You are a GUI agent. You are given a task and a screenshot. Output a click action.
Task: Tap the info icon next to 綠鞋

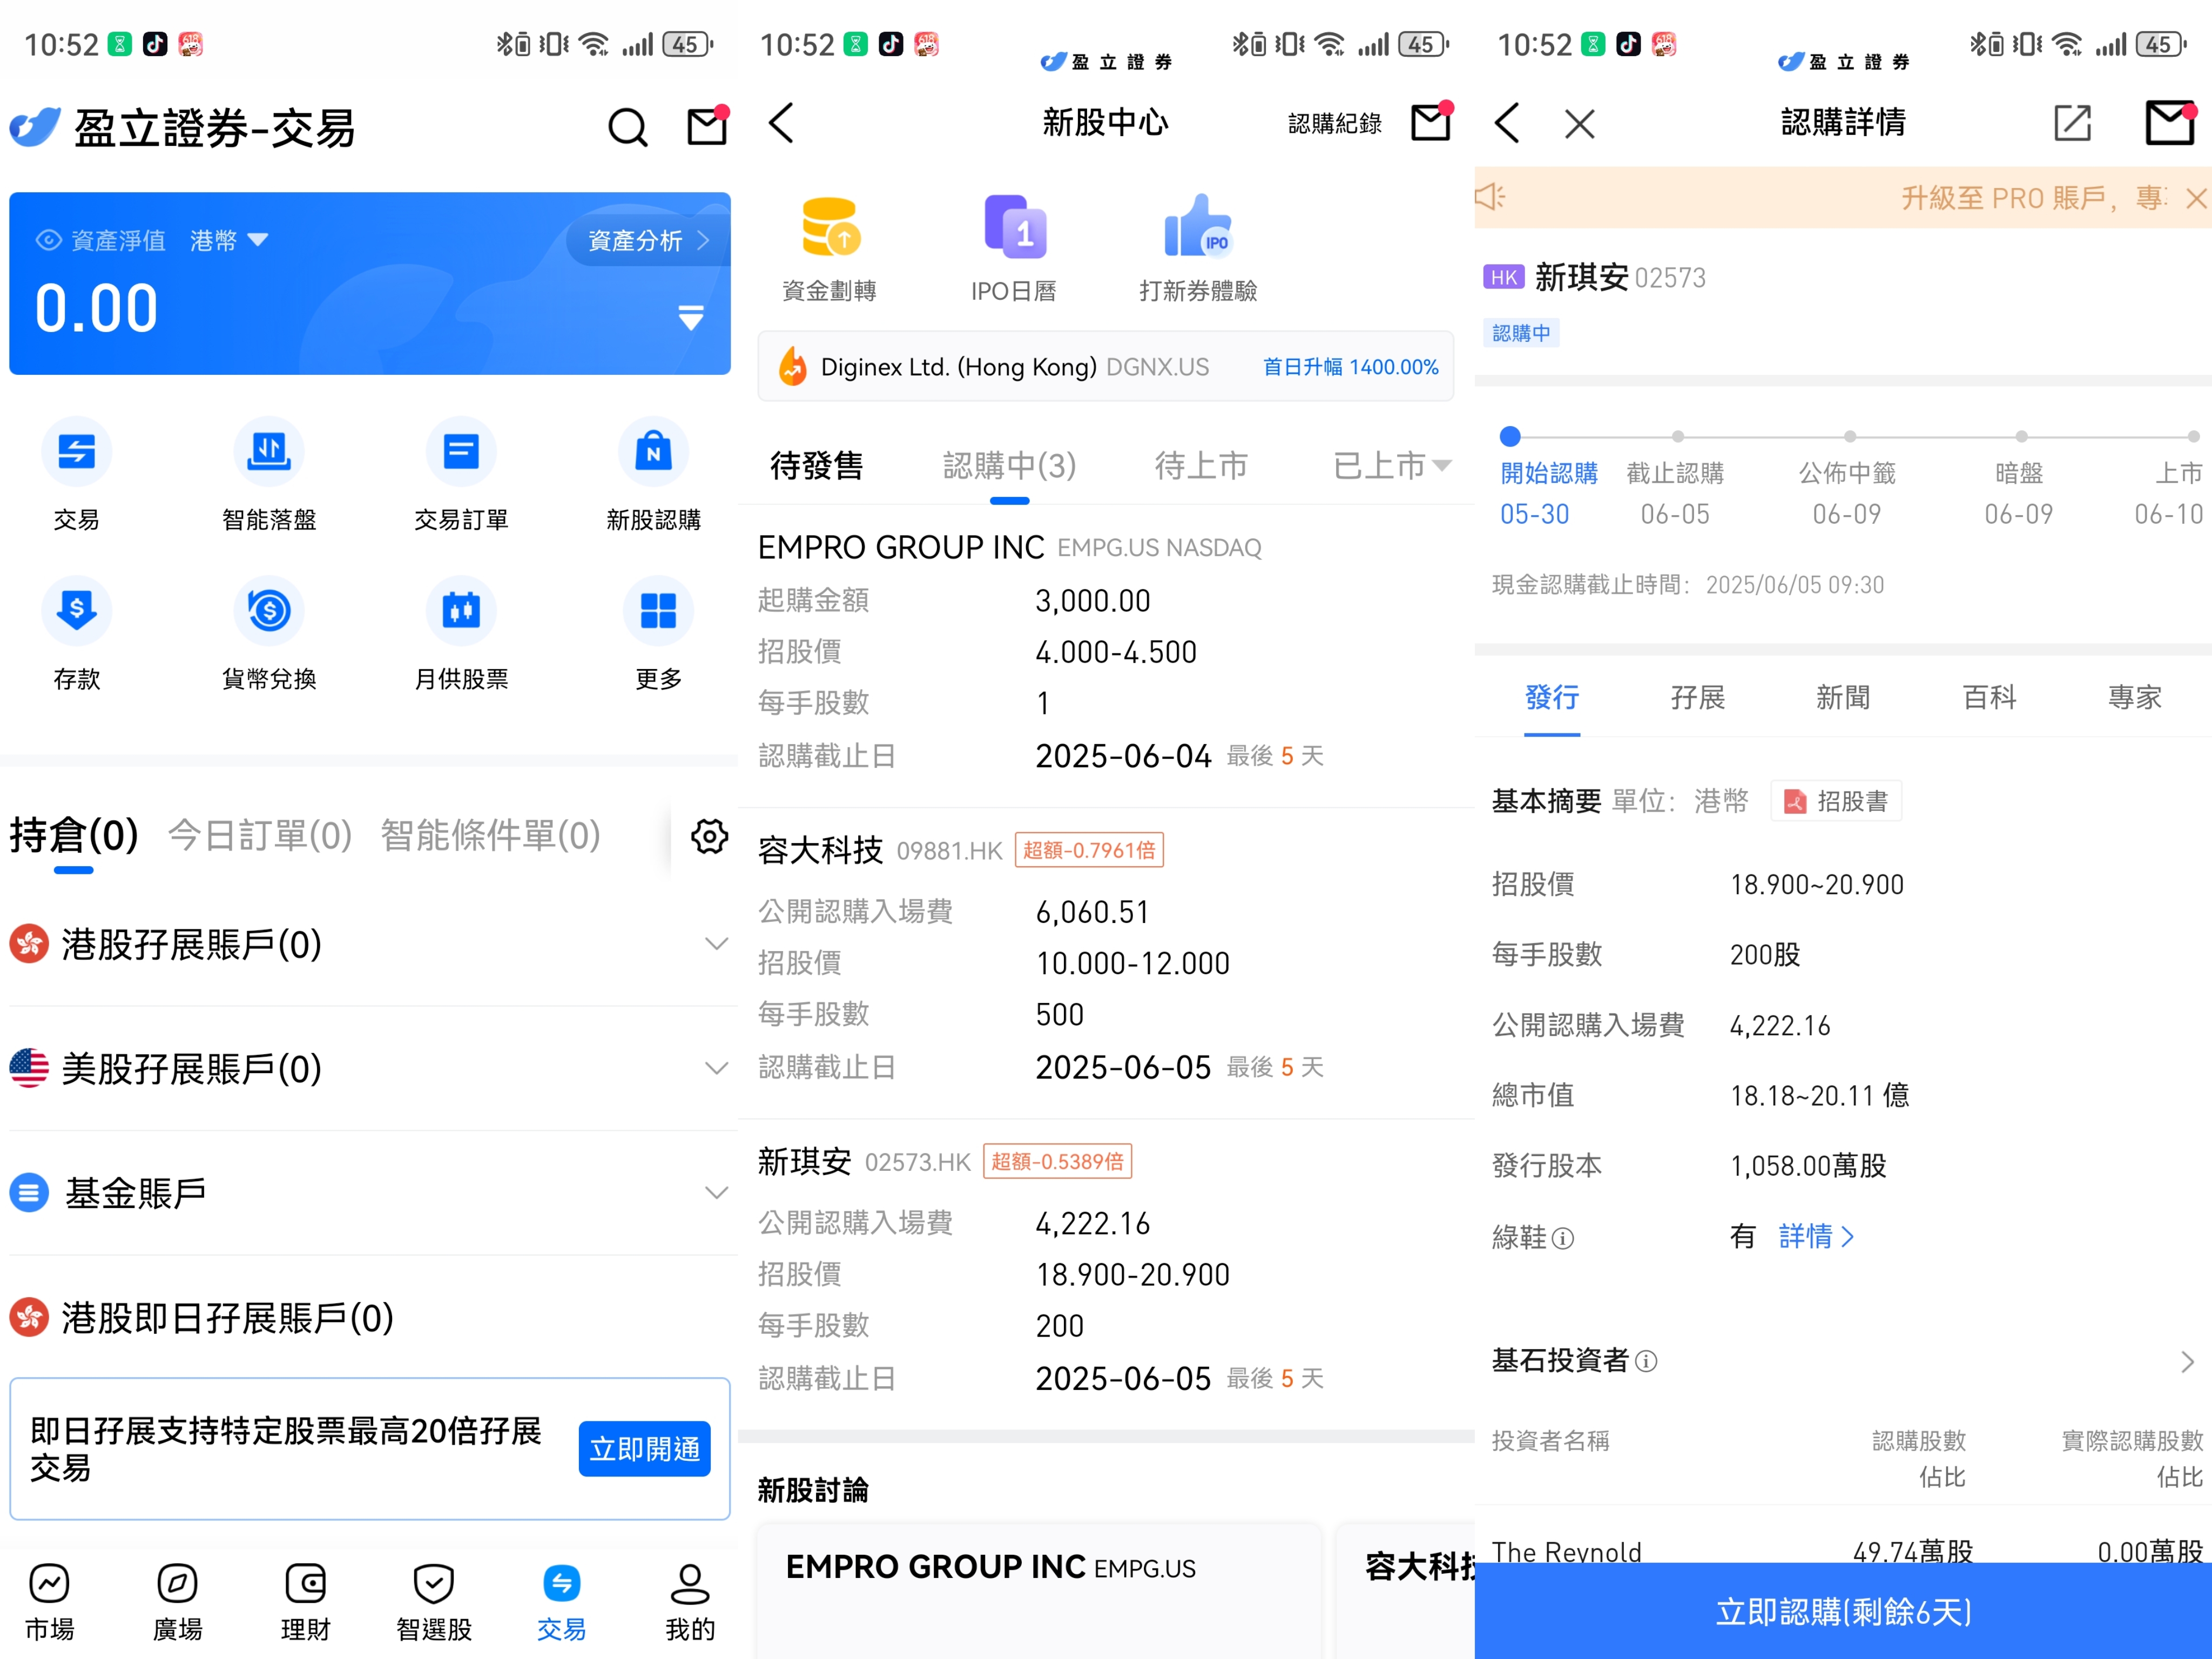click(1563, 1239)
